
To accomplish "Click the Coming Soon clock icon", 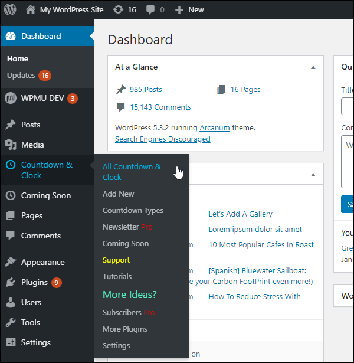I will (11, 195).
